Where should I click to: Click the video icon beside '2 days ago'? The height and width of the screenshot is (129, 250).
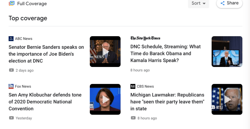coord(11,70)
